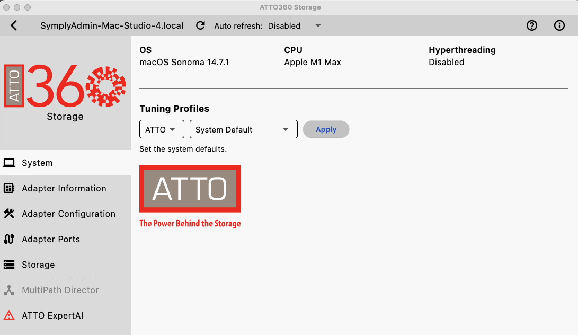Open the info circle icon
The width and height of the screenshot is (578, 335).
pyautogui.click(x=559, y=25)
